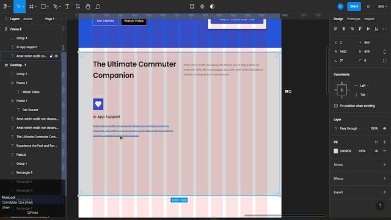Open the Page 1 dropdown
Screen dimensions: 391x220
tap(51, 19)
